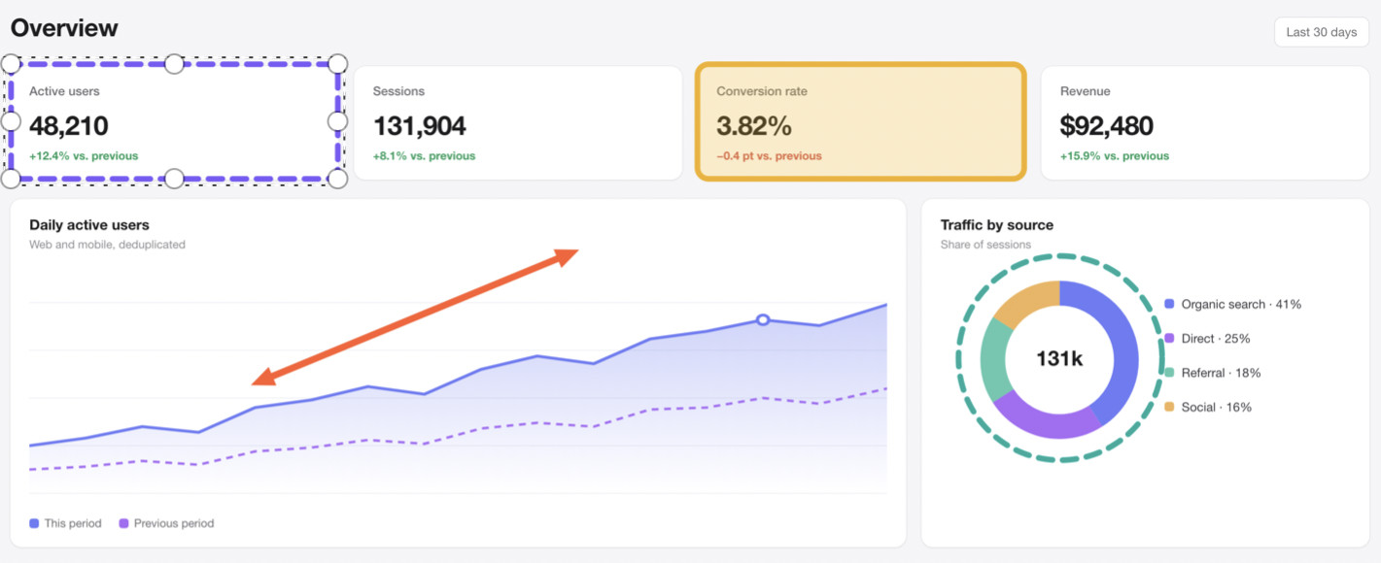Click the Referral legend color swatch
The height and width of the screenshot is (563, 1381).
coord(1169,373)
